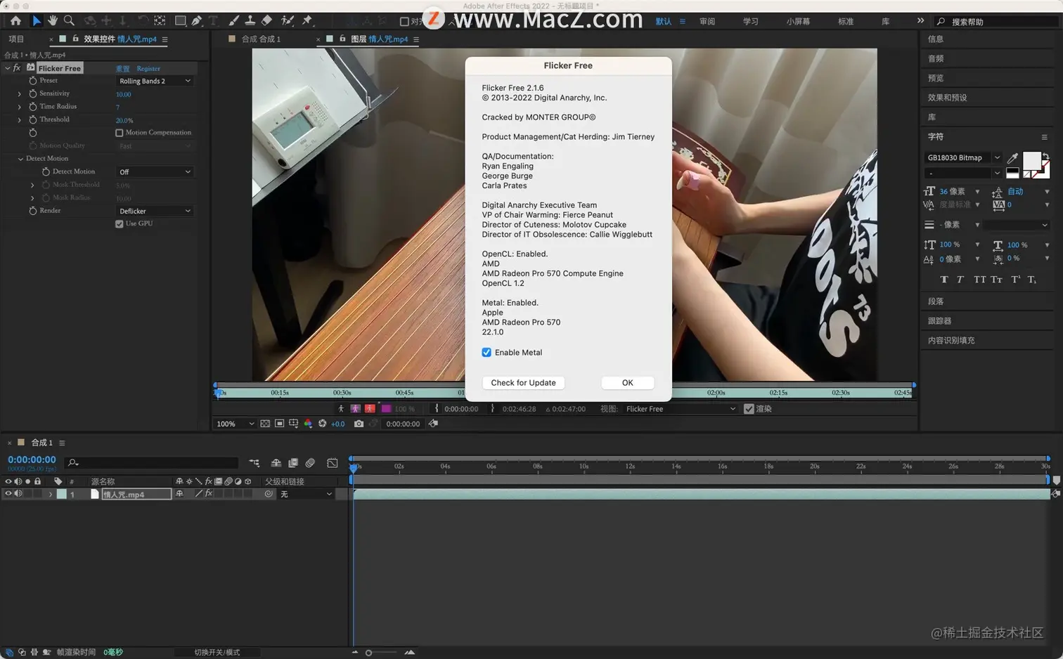Click the frame blending icon in timeline
Viewport: 1063px width, 659px height.
coord(293,463)
